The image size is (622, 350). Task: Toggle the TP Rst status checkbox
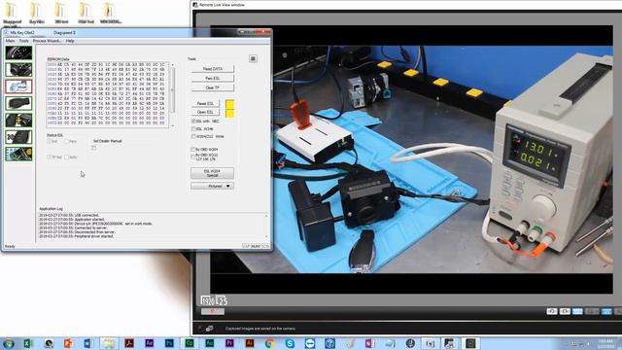[50, 157]
